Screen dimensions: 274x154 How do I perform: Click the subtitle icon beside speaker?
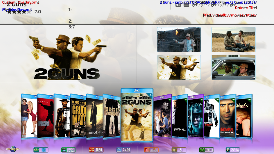[186, 5]
